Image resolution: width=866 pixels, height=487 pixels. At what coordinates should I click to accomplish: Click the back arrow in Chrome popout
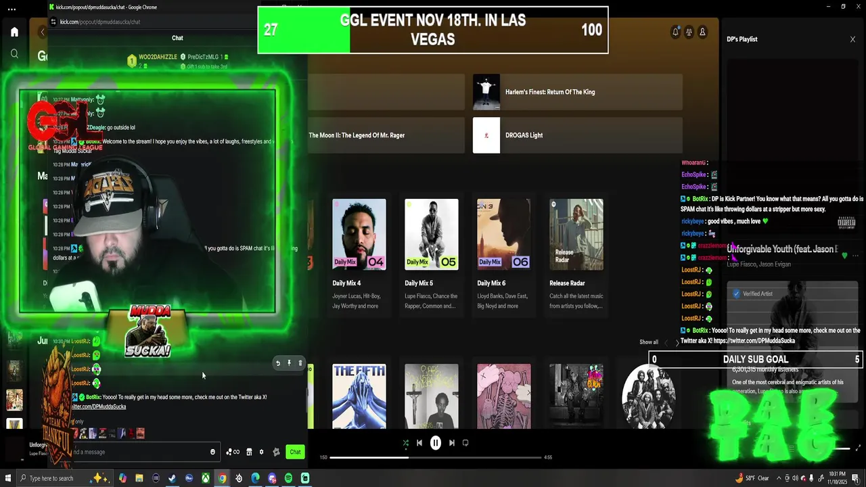43,32
